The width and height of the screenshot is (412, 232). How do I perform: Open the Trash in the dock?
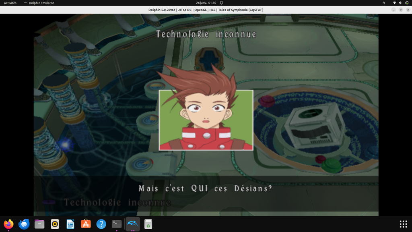coord(148,224)
